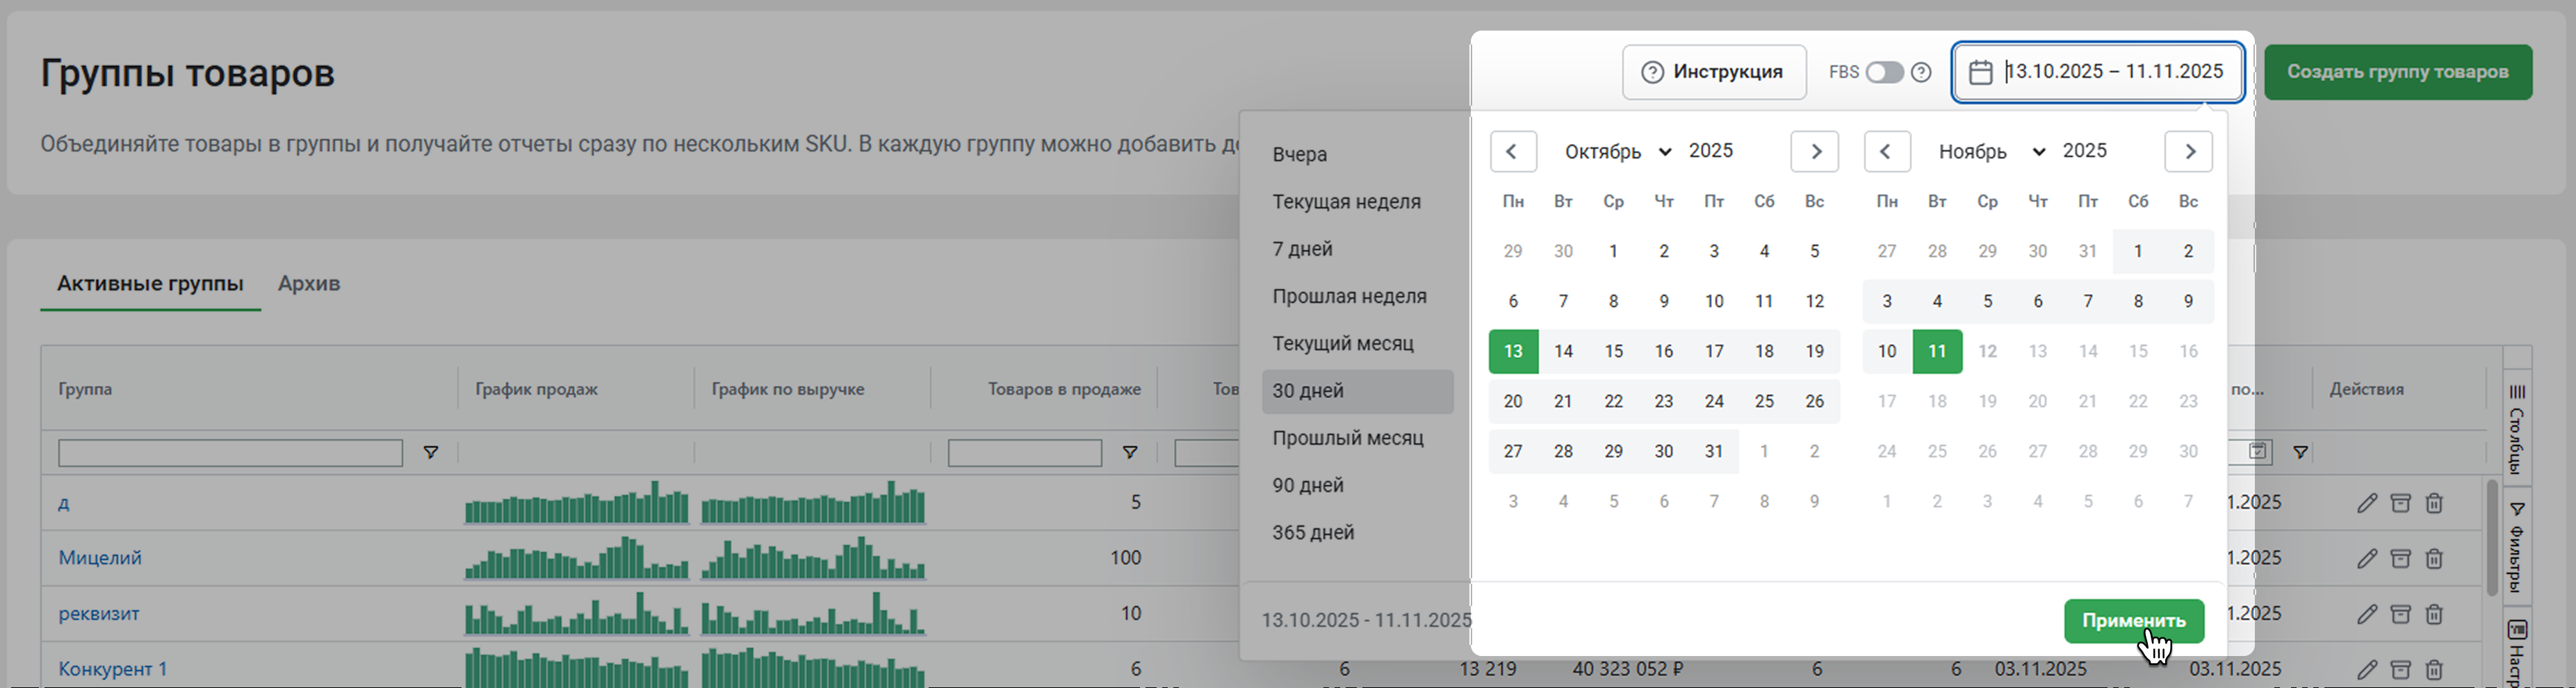The image size is (2576, 688).
Task: Go to previous month in Октябрь calendar
Action: 1513,152
